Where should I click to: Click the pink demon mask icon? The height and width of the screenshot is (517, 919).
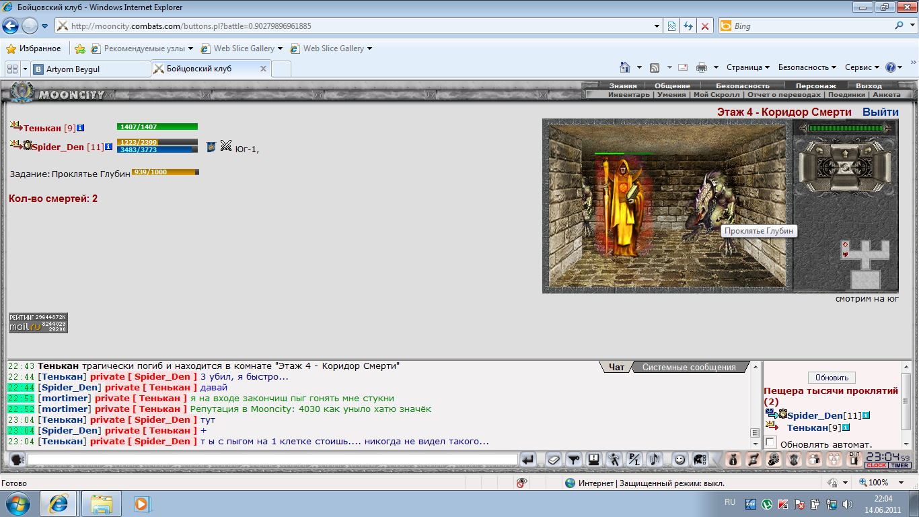pos(795,460)
